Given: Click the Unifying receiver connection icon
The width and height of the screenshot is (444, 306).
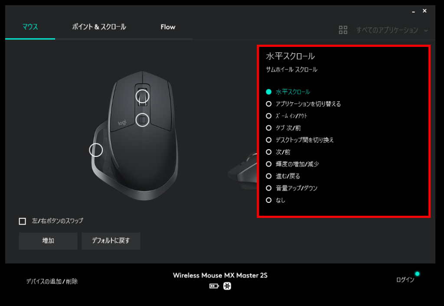Looking at the screenshot, I should point(227,286).
